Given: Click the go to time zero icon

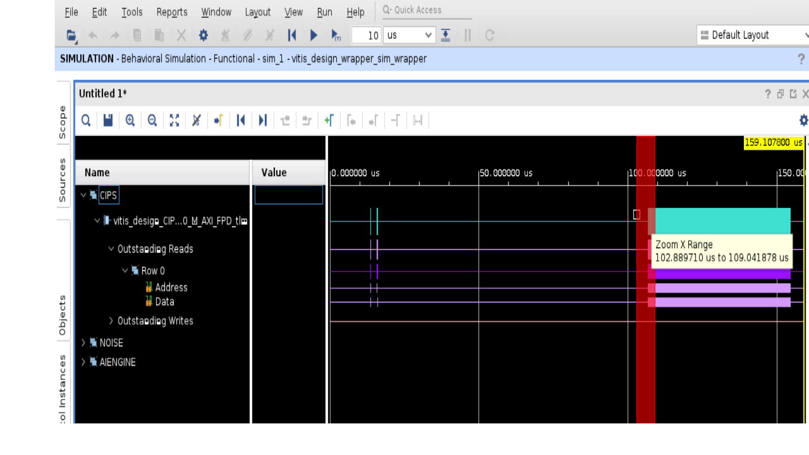Looking at the screenshot, I should pos(241,120).
